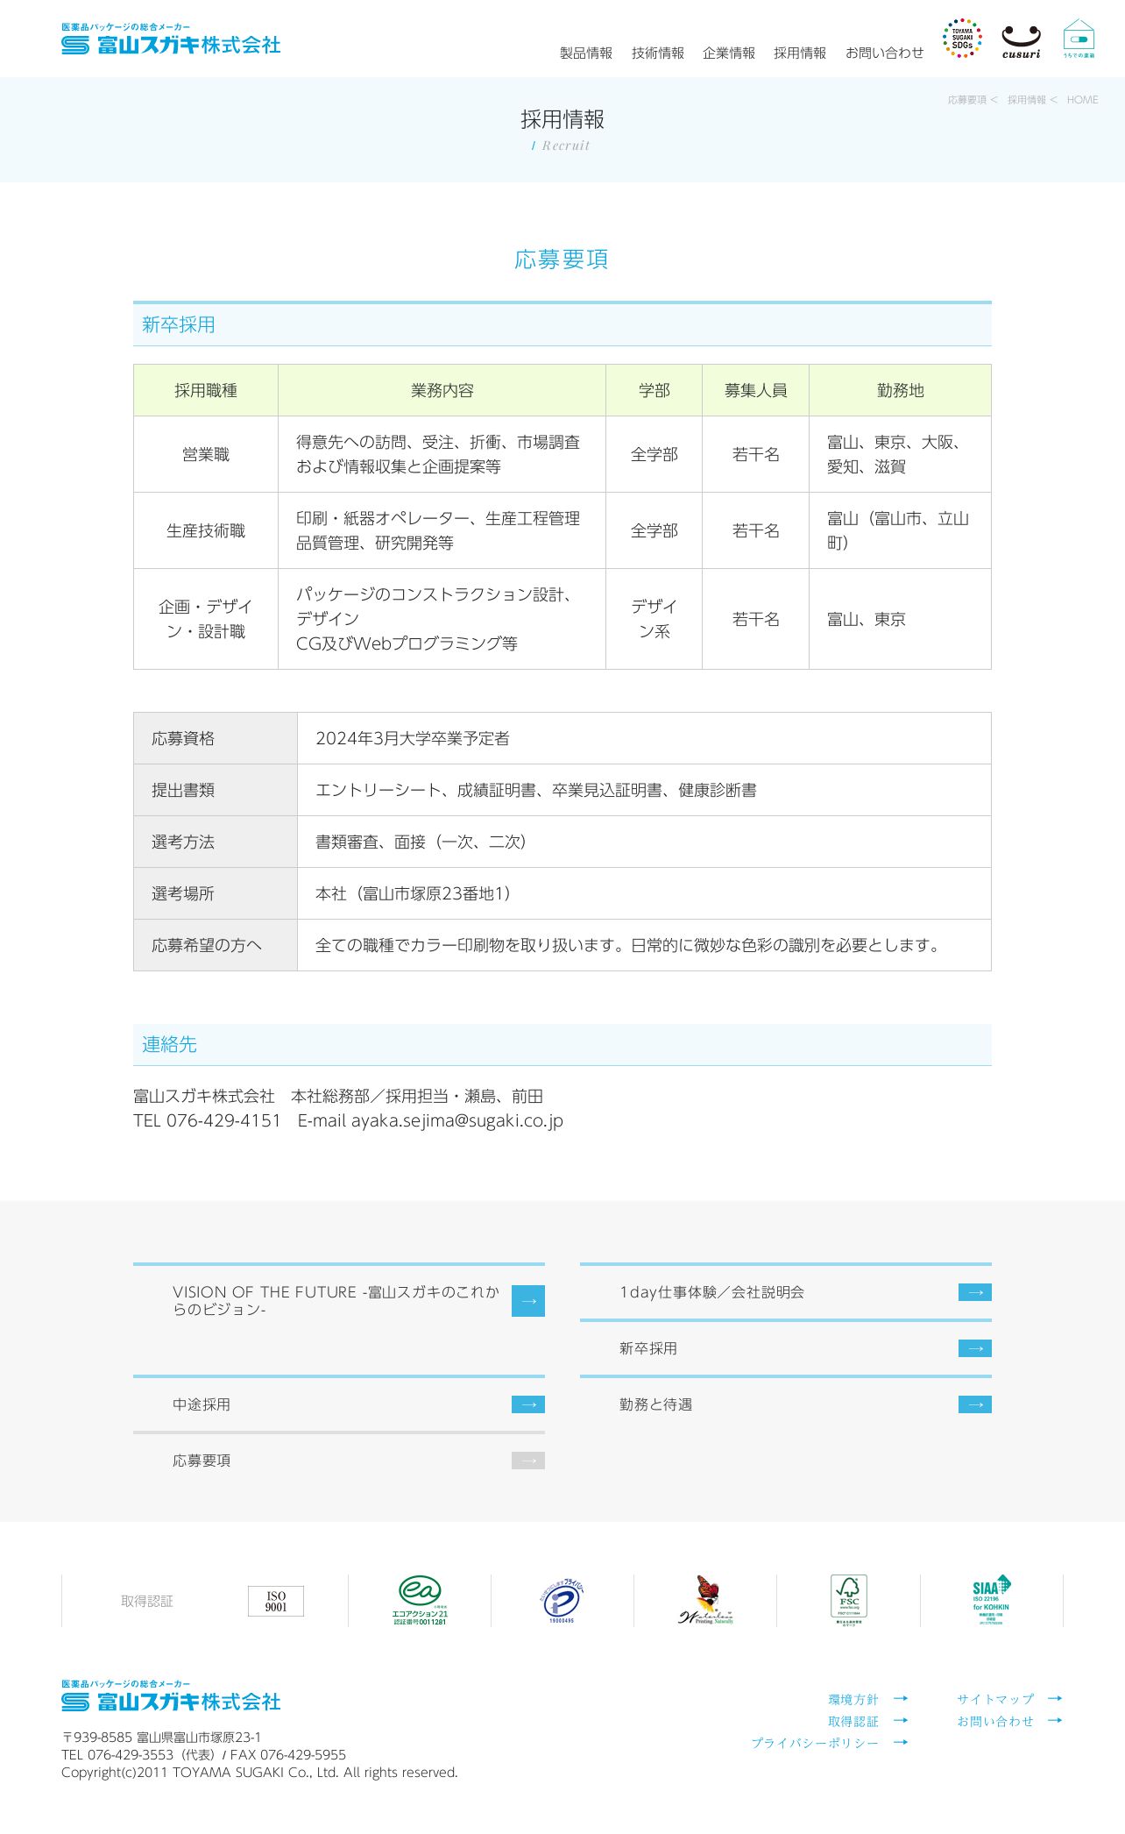The image size is (1125, 1834).
Task: Open the 中途採用 link
Action: coord(202,1404)
